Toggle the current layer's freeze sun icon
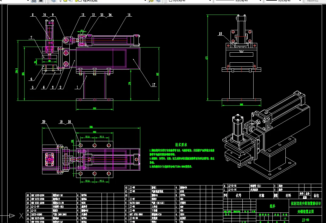Image resolution: width=326 pixels, height=223 pixels. 65,1
